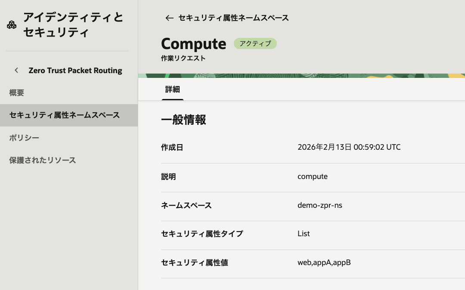The width and height of the screenshot is (465, 290).
Task: Click the green アクティブ status badge
Action: (x=255, y=43)
